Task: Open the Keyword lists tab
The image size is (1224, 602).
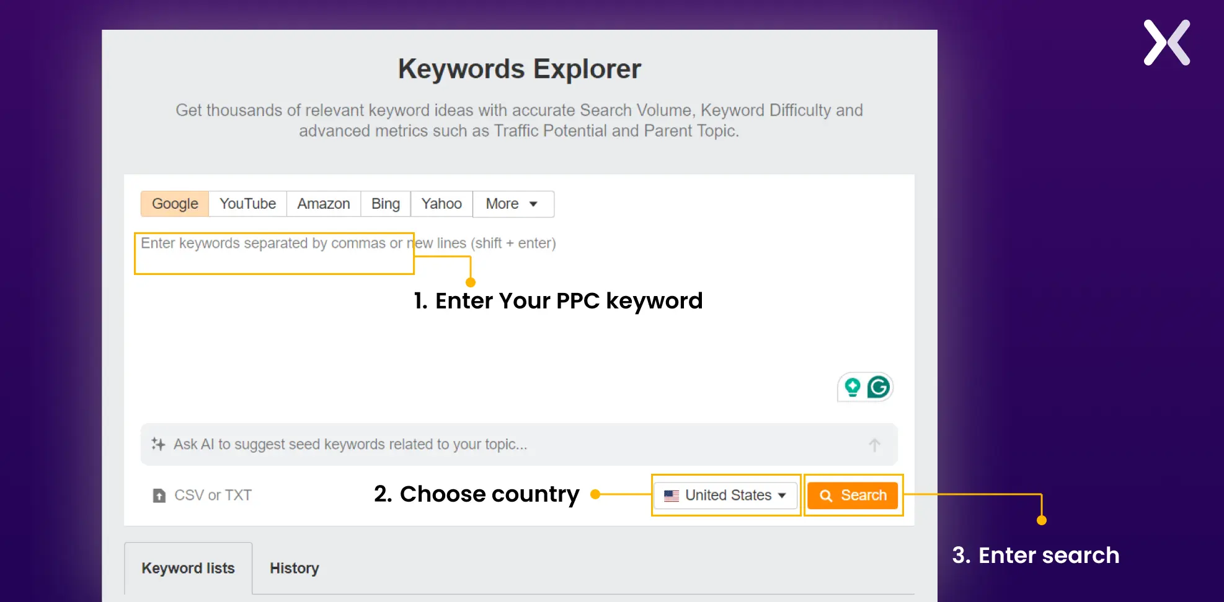Action: (x=188, y=568)
